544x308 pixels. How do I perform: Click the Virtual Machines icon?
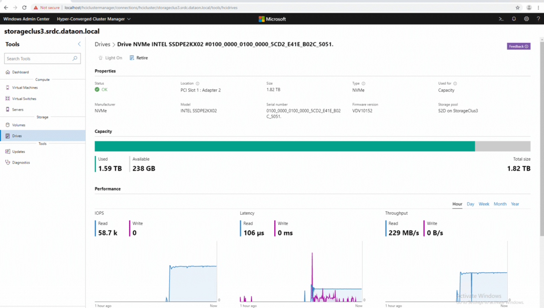click(7, 88)
